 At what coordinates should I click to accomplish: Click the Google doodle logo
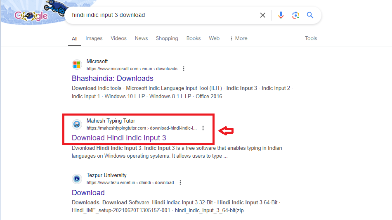point(31,16)
